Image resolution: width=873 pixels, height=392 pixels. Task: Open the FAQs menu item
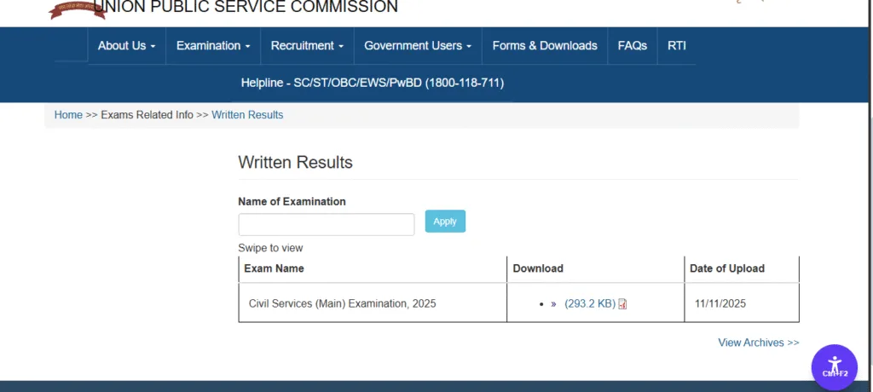tap(632, 46)
